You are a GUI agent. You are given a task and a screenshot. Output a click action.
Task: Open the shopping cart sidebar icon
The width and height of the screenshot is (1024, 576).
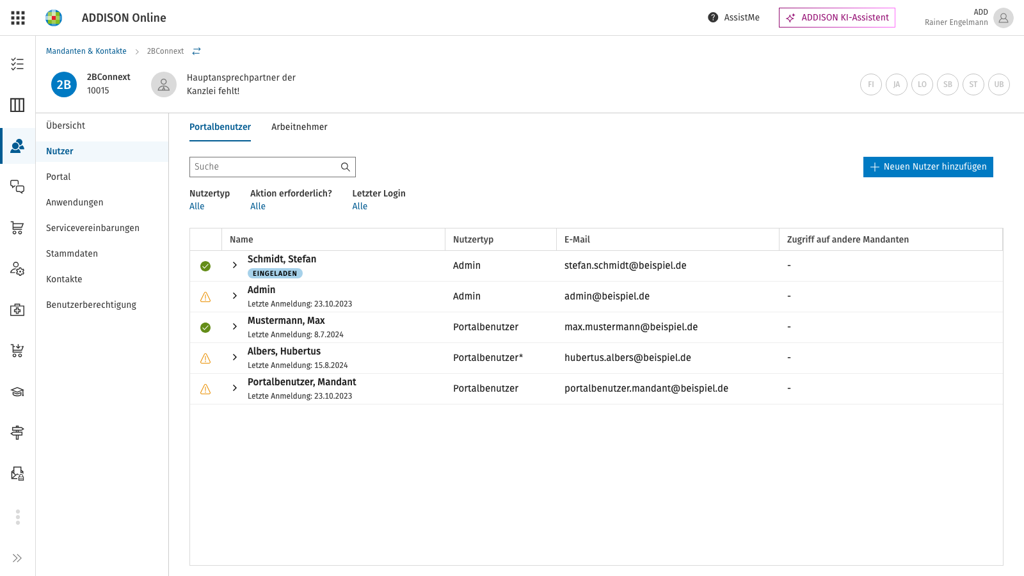coord(17,228)
